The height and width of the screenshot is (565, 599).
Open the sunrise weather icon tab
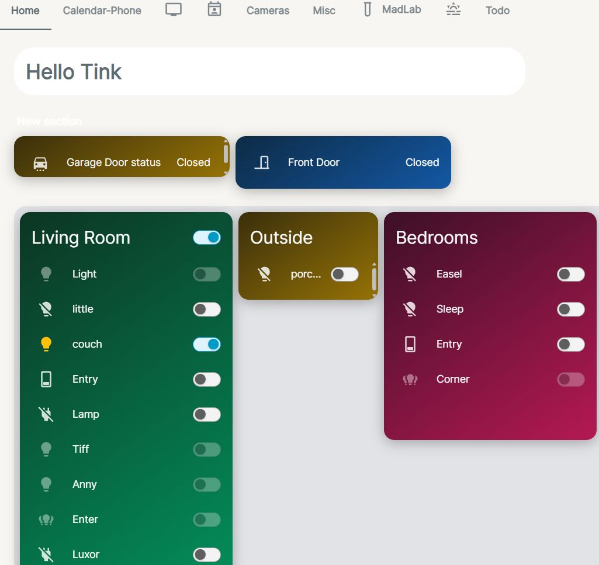[x=453, y=9]
